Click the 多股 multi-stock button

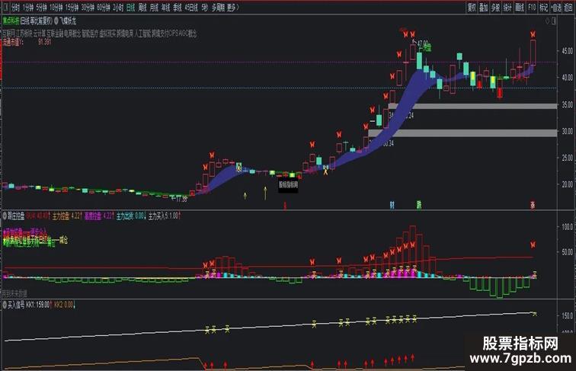[495, 8]
